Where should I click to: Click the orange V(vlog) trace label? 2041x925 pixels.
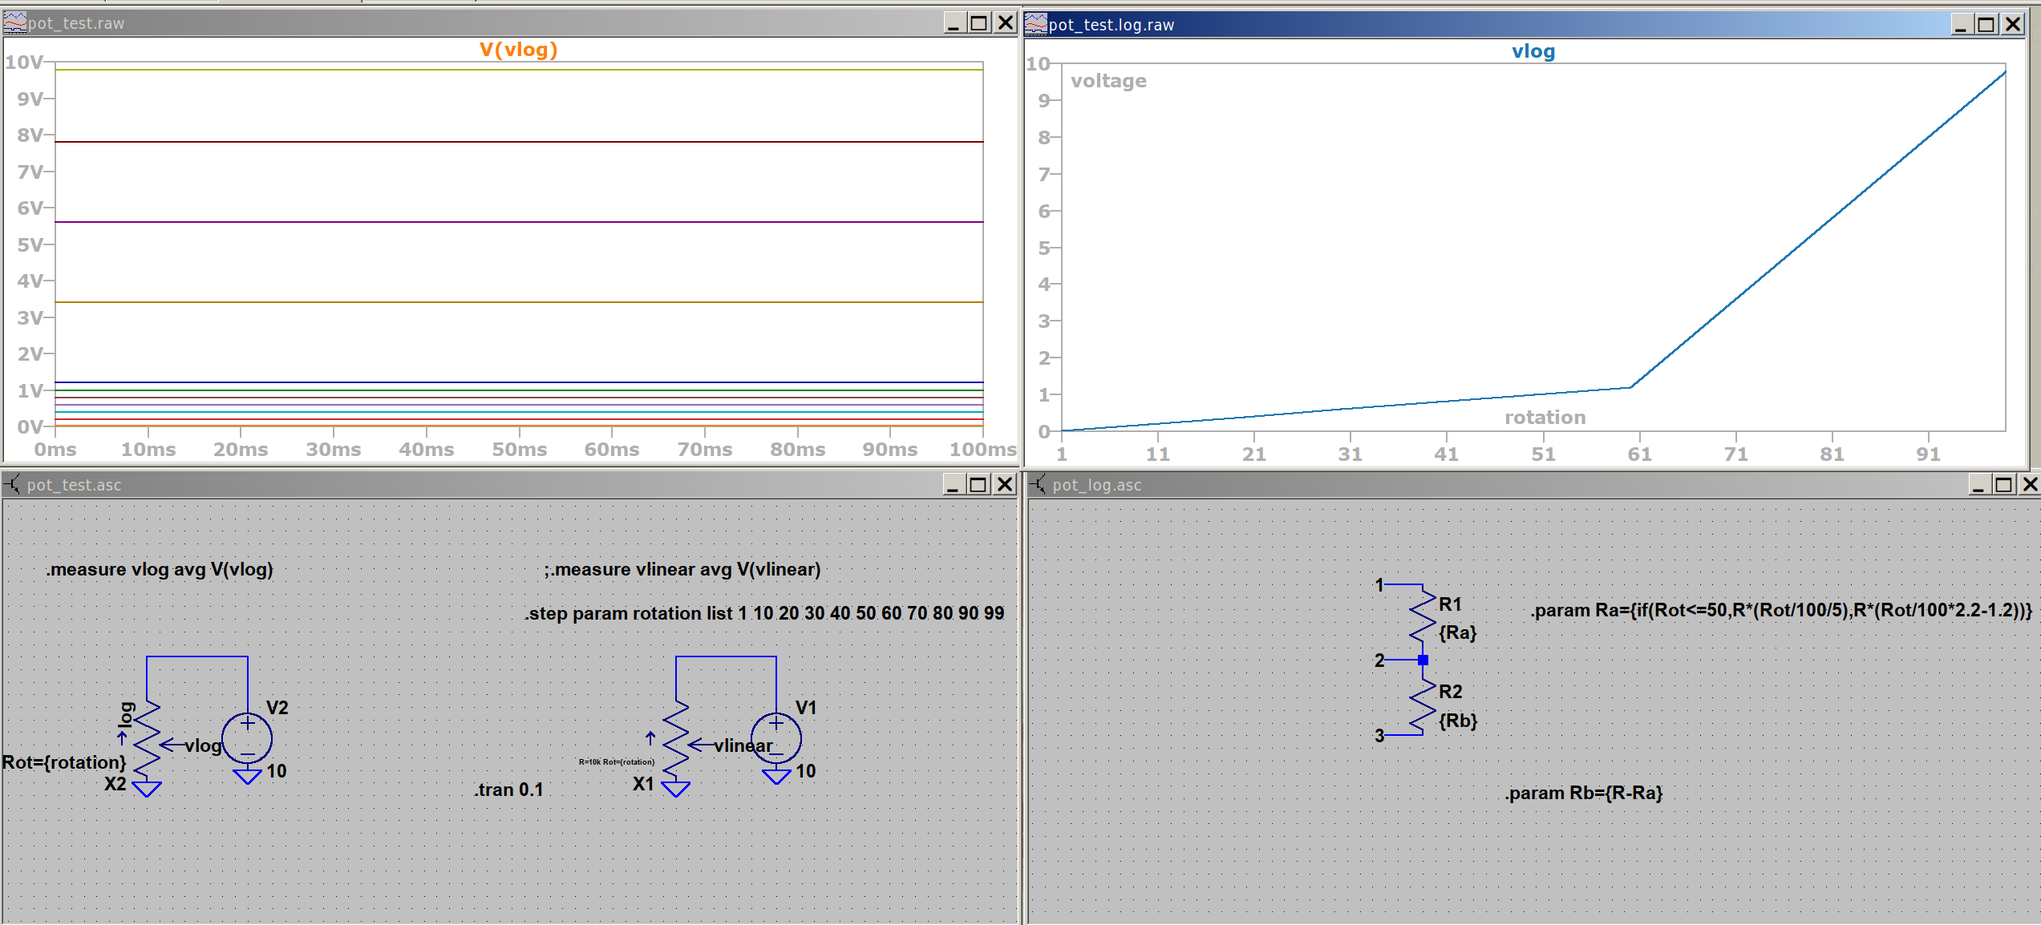518,50
